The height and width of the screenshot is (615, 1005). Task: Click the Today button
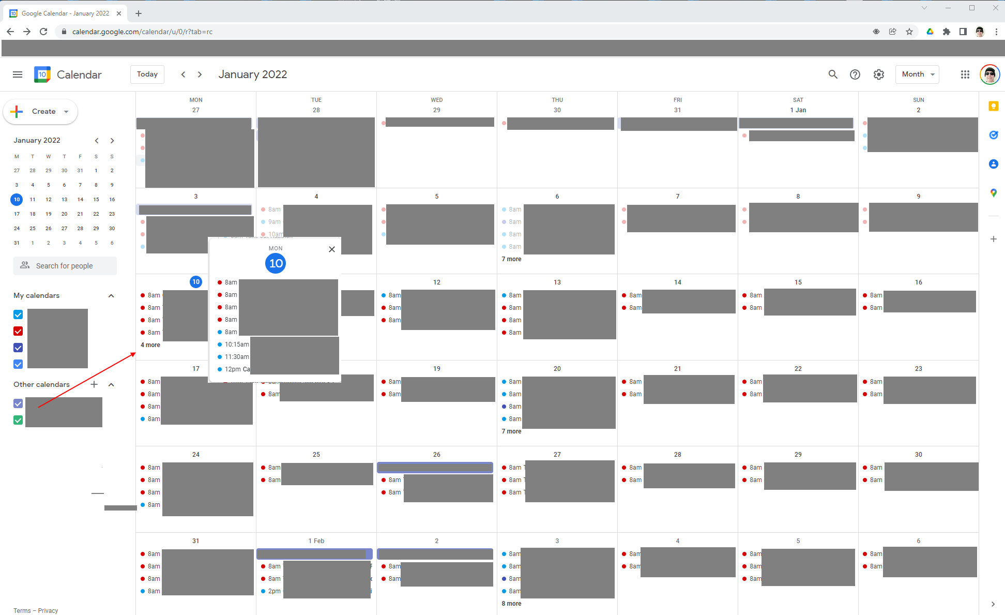coord(147,74)
